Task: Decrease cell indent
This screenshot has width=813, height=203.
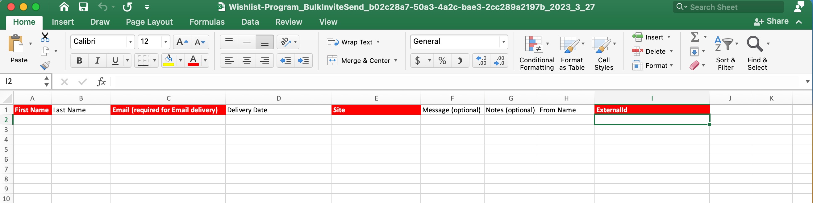Action: pos(286,60)
